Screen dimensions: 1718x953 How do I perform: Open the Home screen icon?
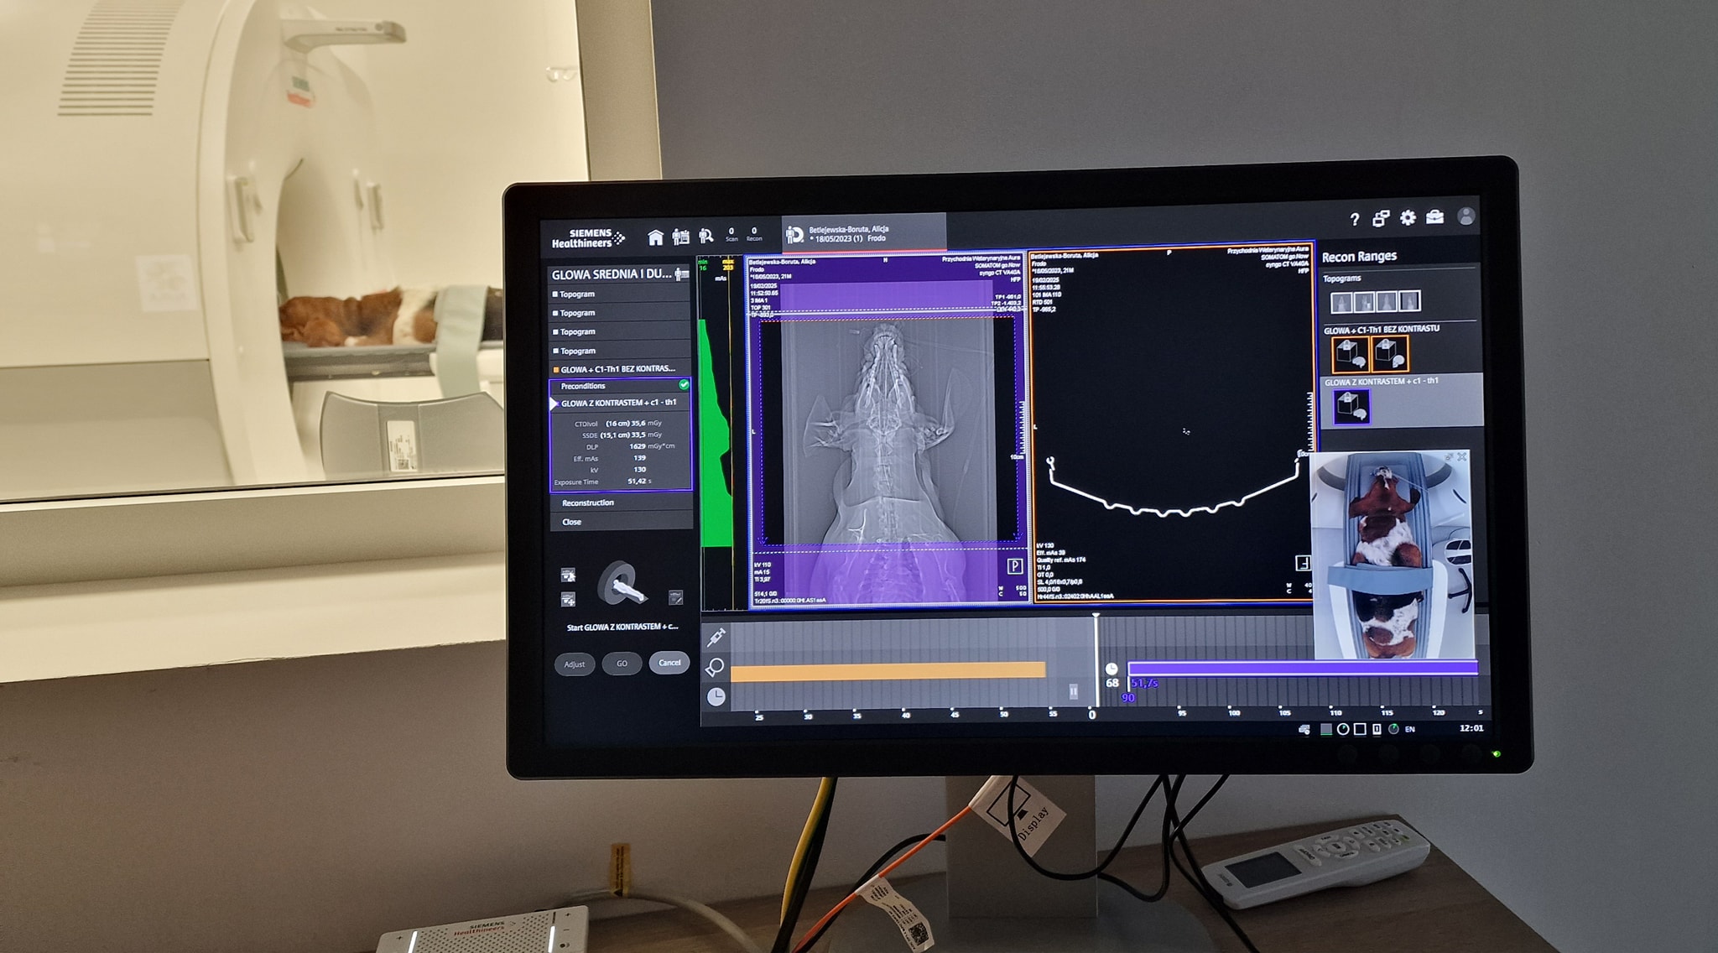(x=655, y=237)
